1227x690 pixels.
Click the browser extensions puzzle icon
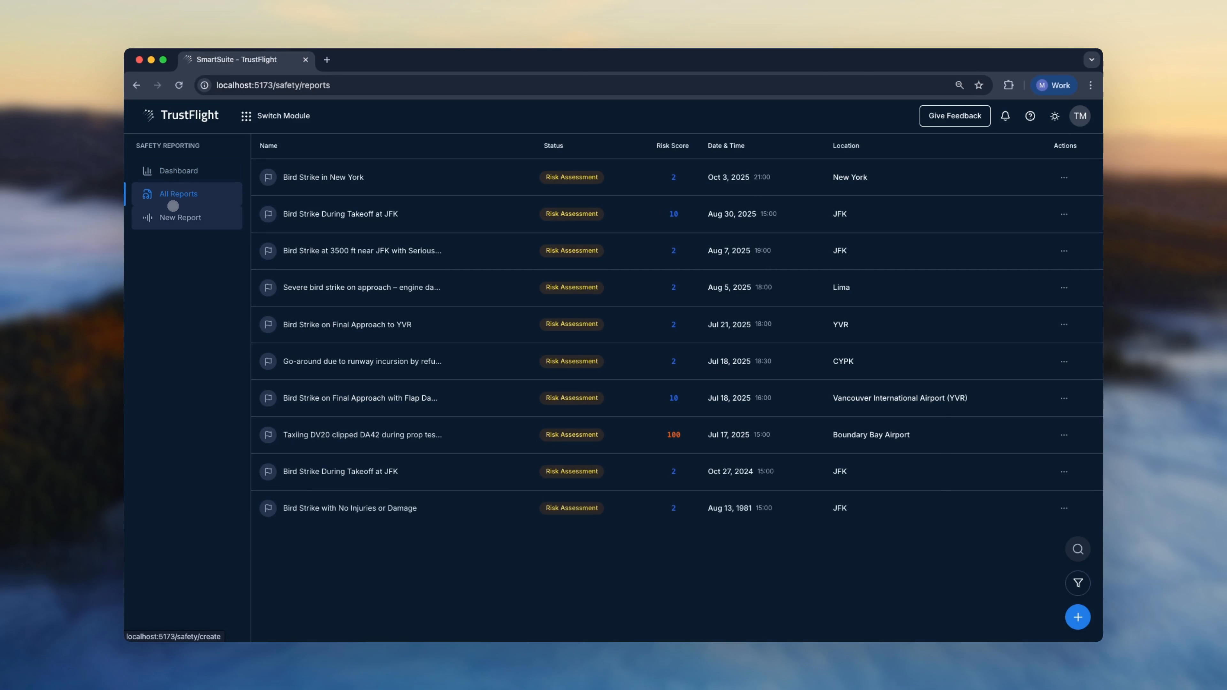coord(1008,85)
